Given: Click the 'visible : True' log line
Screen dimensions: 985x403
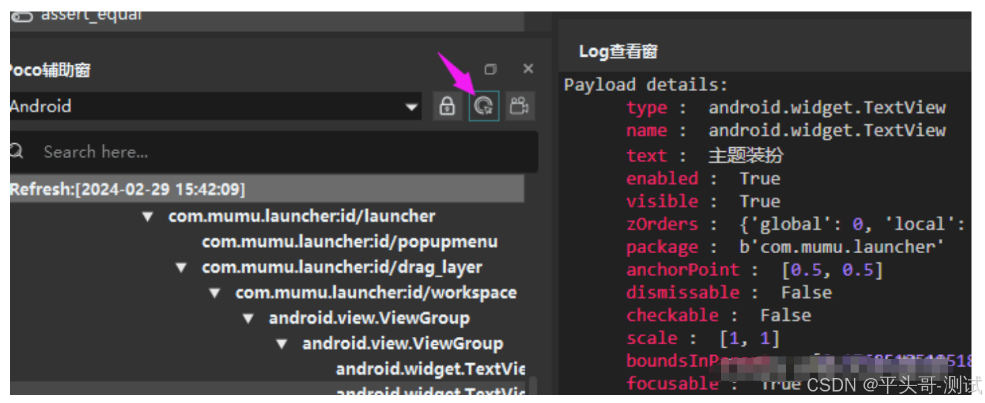Looking at the screenshot, I should [x=703, y=201].
